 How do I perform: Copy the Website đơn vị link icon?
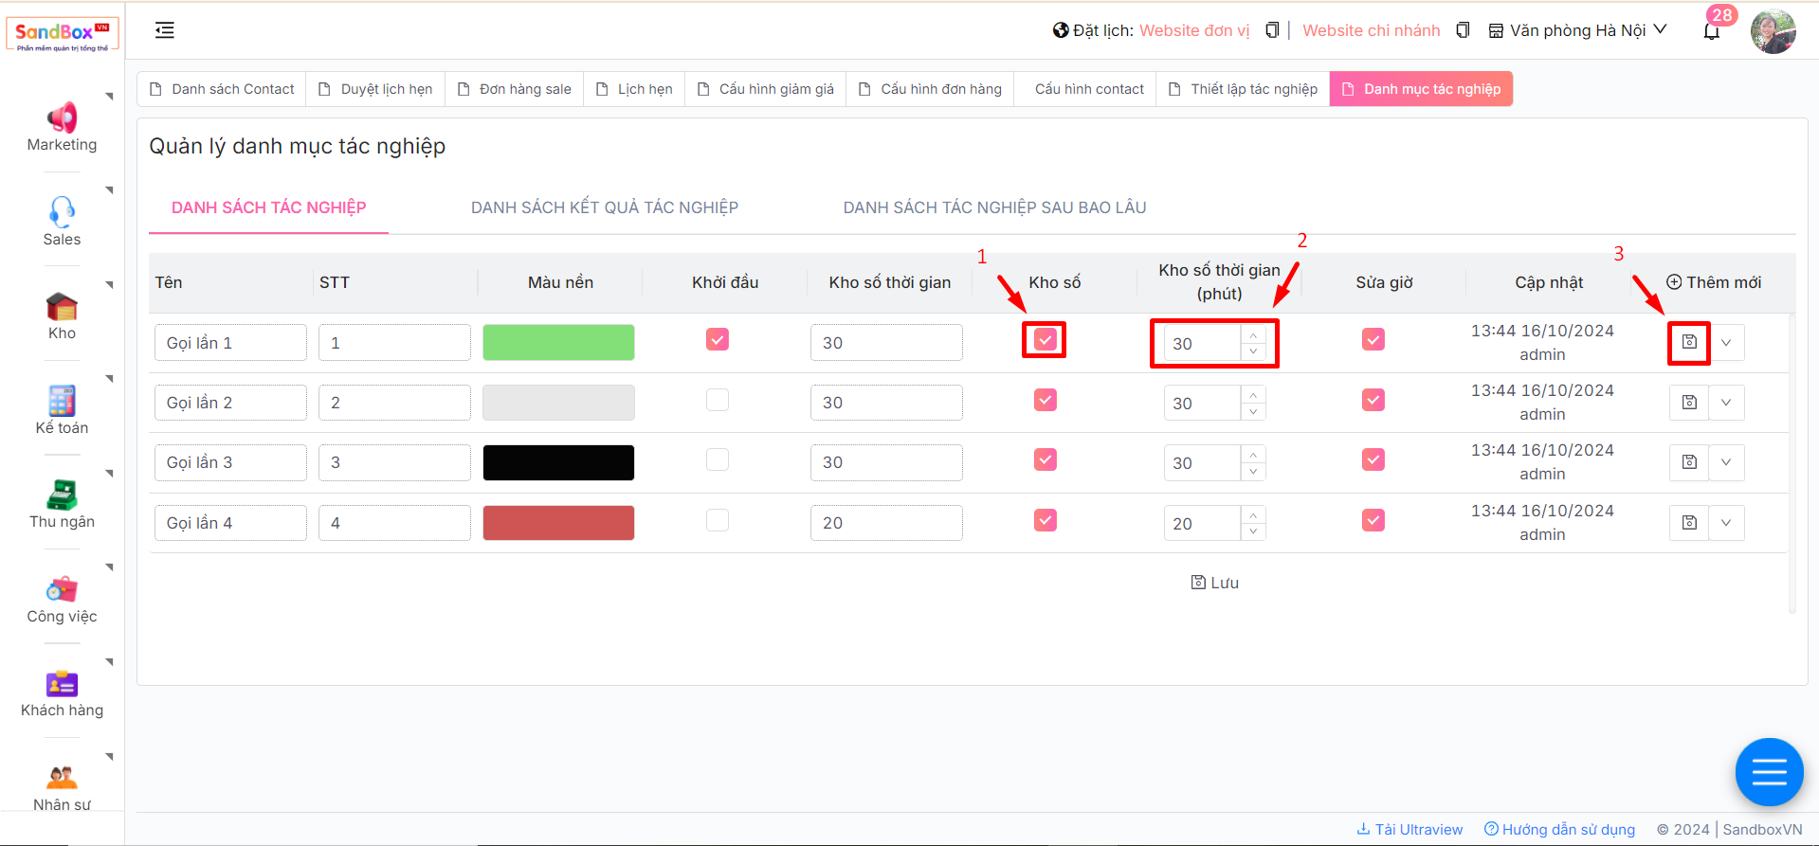pos(1272,30)
